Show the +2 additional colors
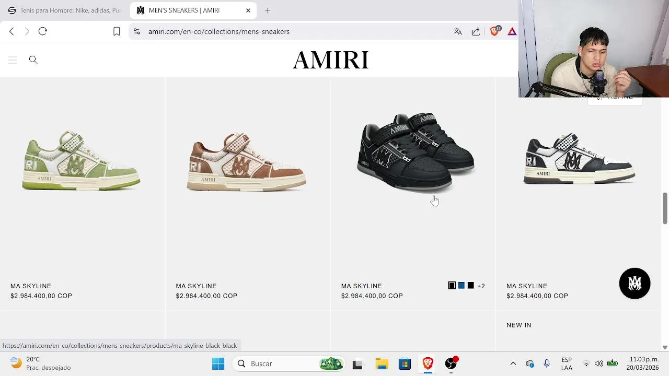 (481, 286)
